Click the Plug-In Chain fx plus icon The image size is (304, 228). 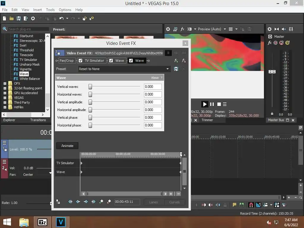pyautogui.click(x=176, y=61)
